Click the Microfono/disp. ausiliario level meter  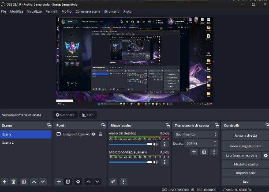tap(139, 156)
